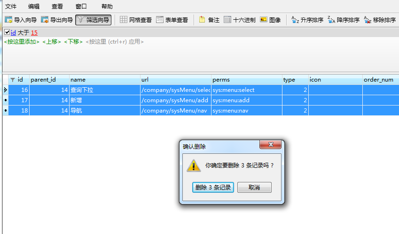The width and height of the screenshot is (399, 234).
Task: Open the 编辑 menu
Action: 33,7
